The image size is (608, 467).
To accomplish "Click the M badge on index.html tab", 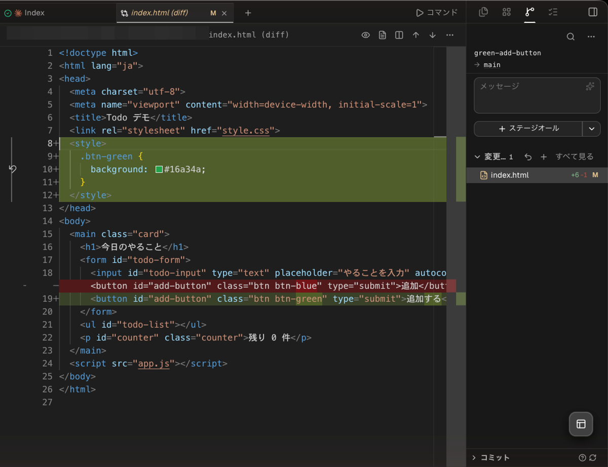I will [213, 13].
